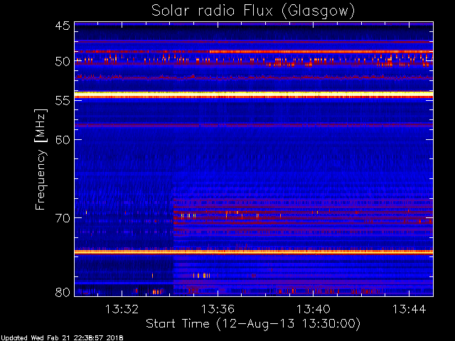Click the 'Start Time (12-Aug-13 13:30:00)' label
Viewport: 455px width, 341px height.
tap(253, 324)
